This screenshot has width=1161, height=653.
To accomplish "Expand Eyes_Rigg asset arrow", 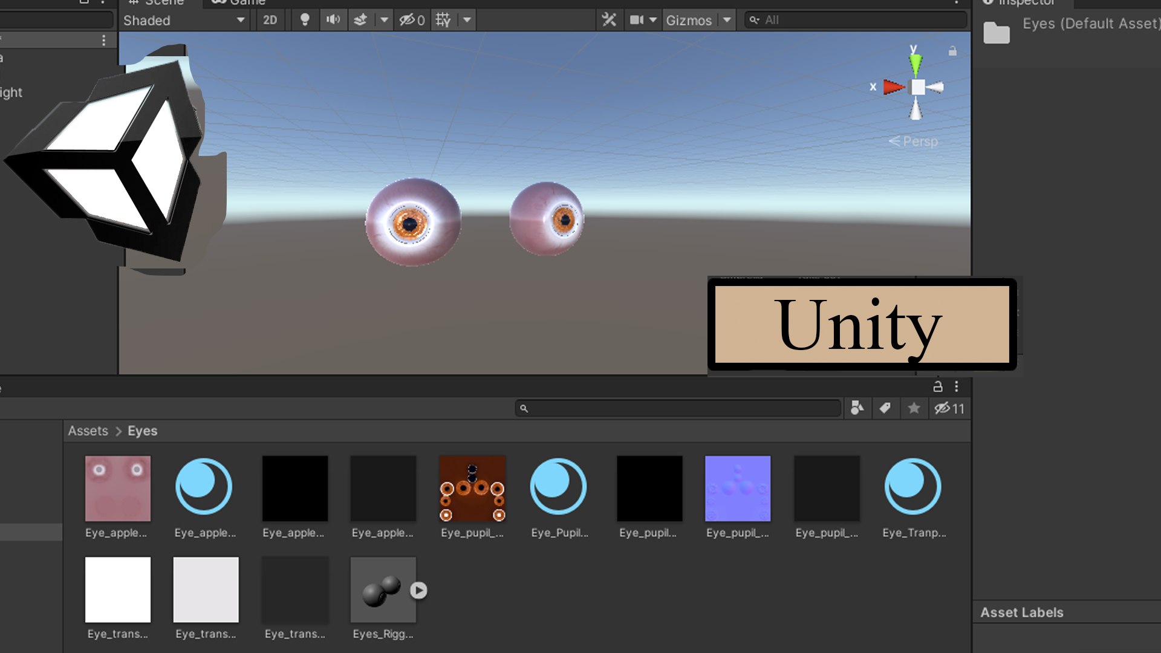I will [x=418, y=590].
